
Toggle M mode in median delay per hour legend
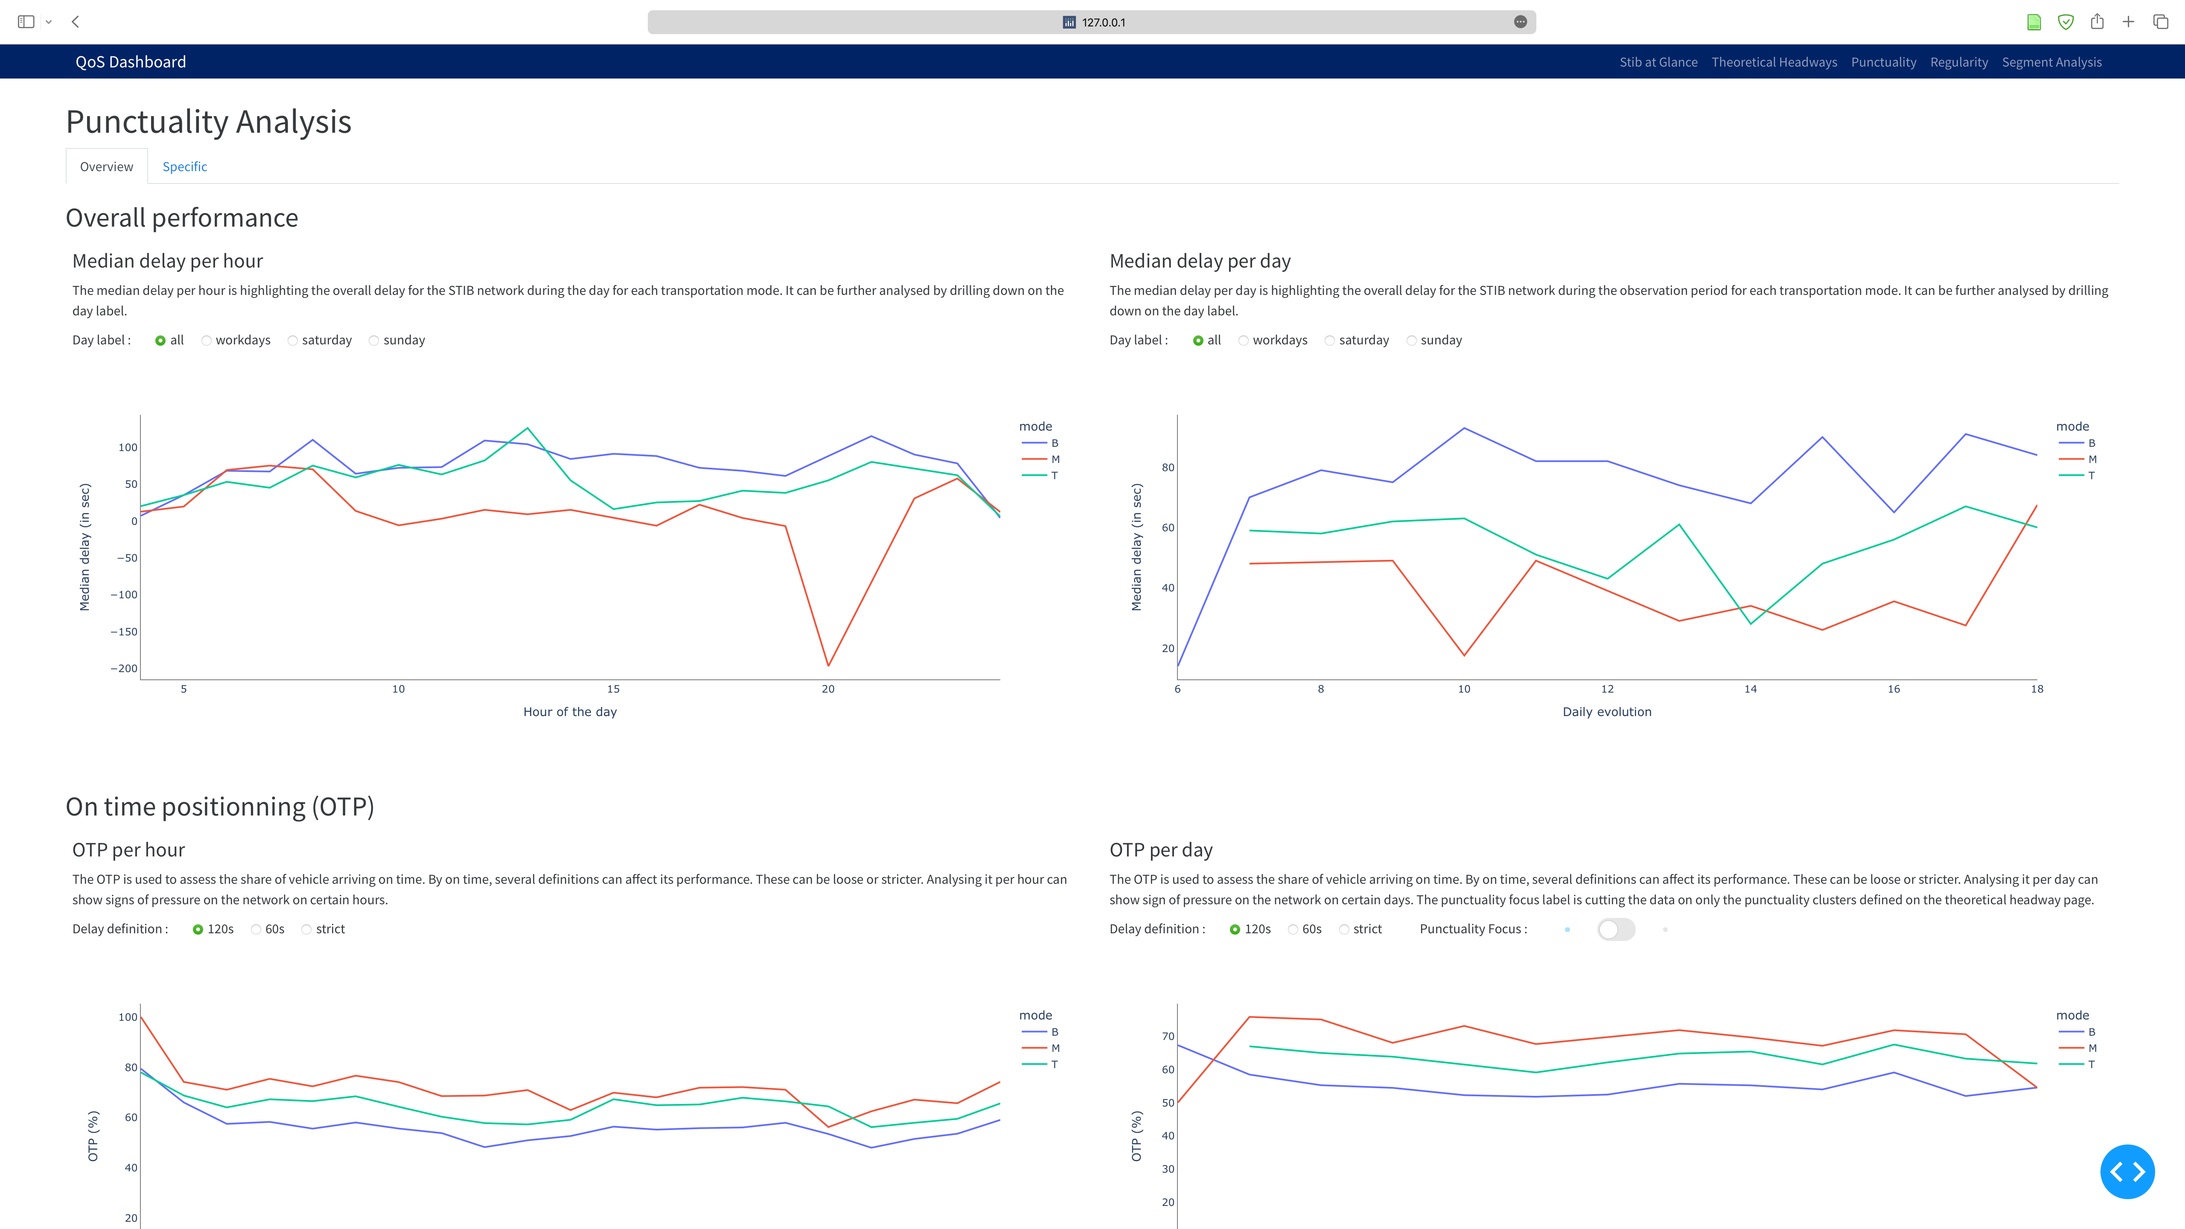(1041, 459)
